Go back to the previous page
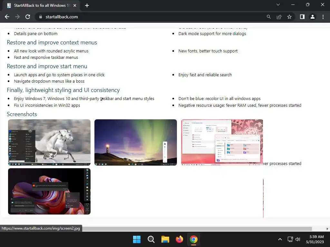This screenshot has height=247, width=330. pos(7,17)
